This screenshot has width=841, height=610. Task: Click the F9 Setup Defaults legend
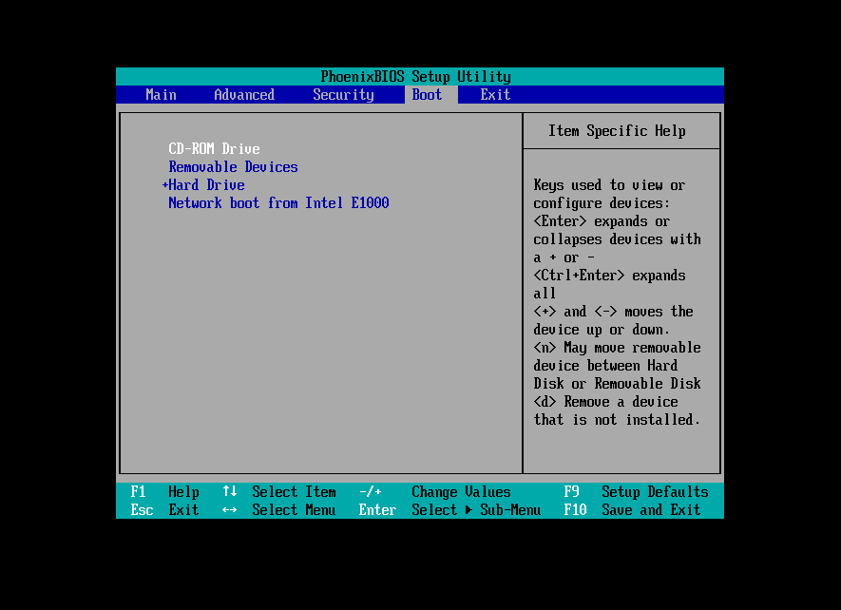[x=636, y=492]
